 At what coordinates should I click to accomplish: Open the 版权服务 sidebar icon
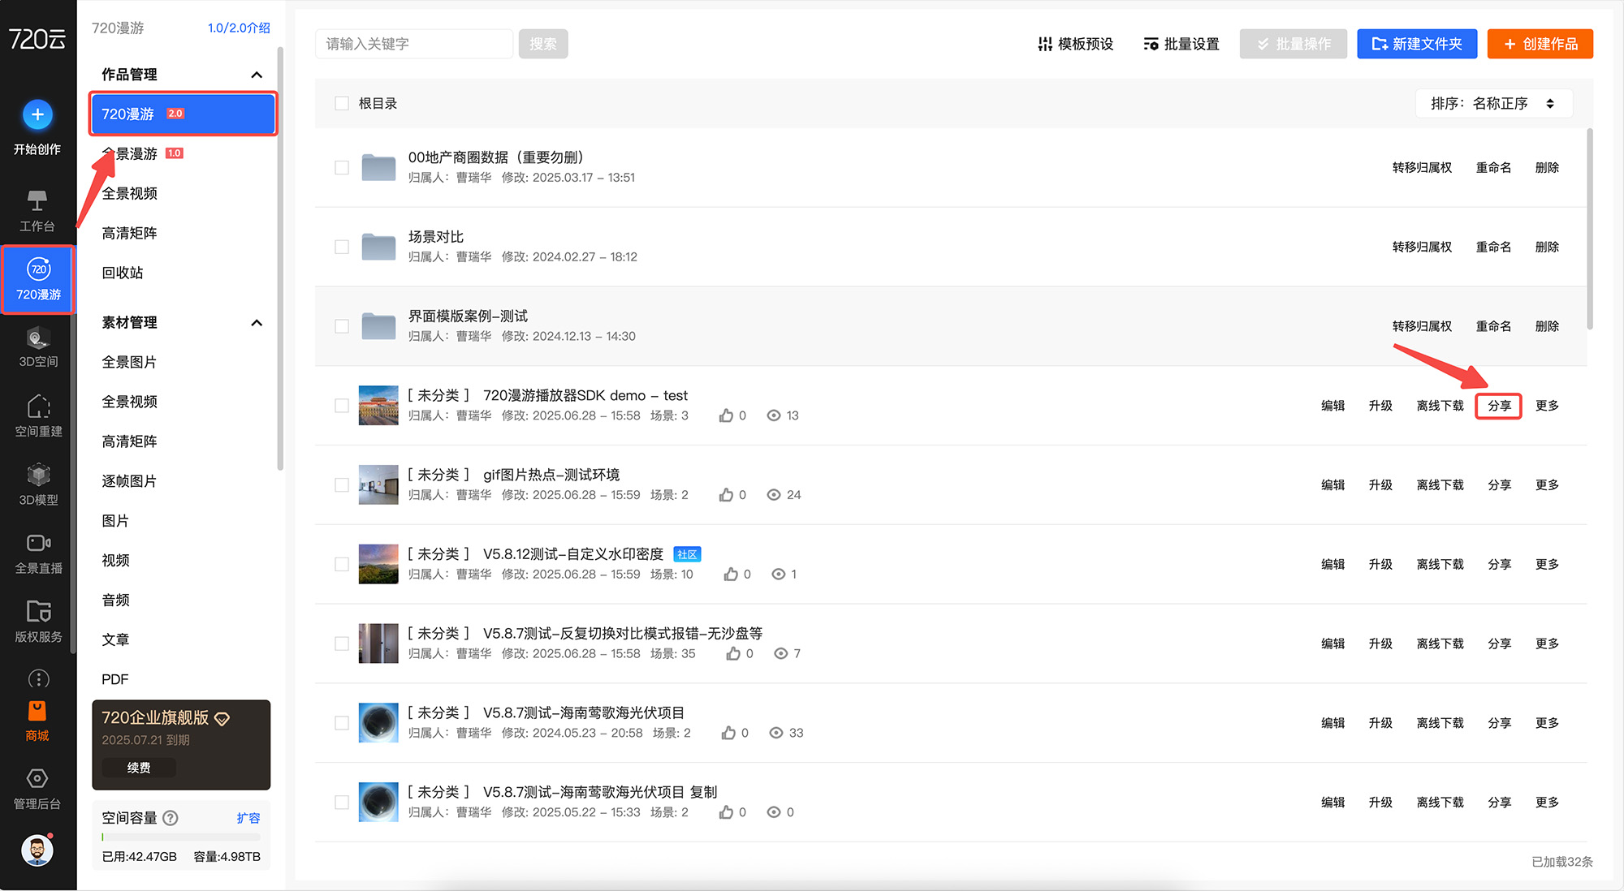click(38, 612)
